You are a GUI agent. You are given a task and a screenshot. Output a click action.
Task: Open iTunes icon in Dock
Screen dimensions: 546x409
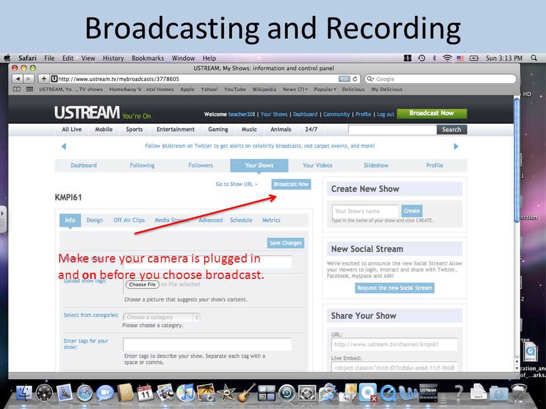click(x=185, y=393)
